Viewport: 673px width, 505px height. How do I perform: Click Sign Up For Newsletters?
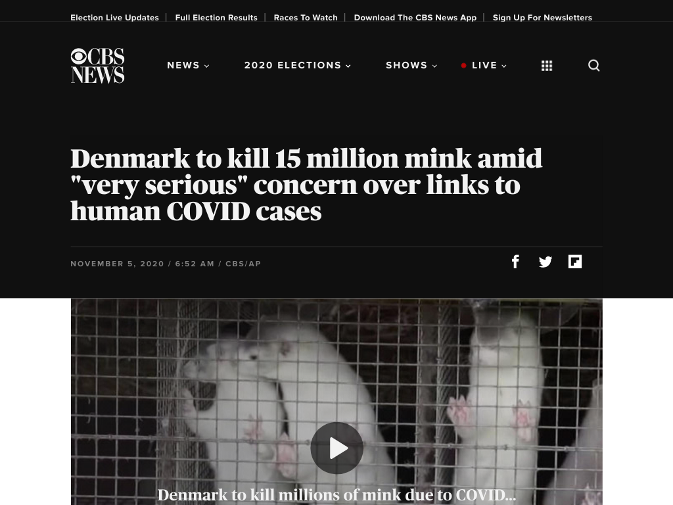(x=542, y=18)
